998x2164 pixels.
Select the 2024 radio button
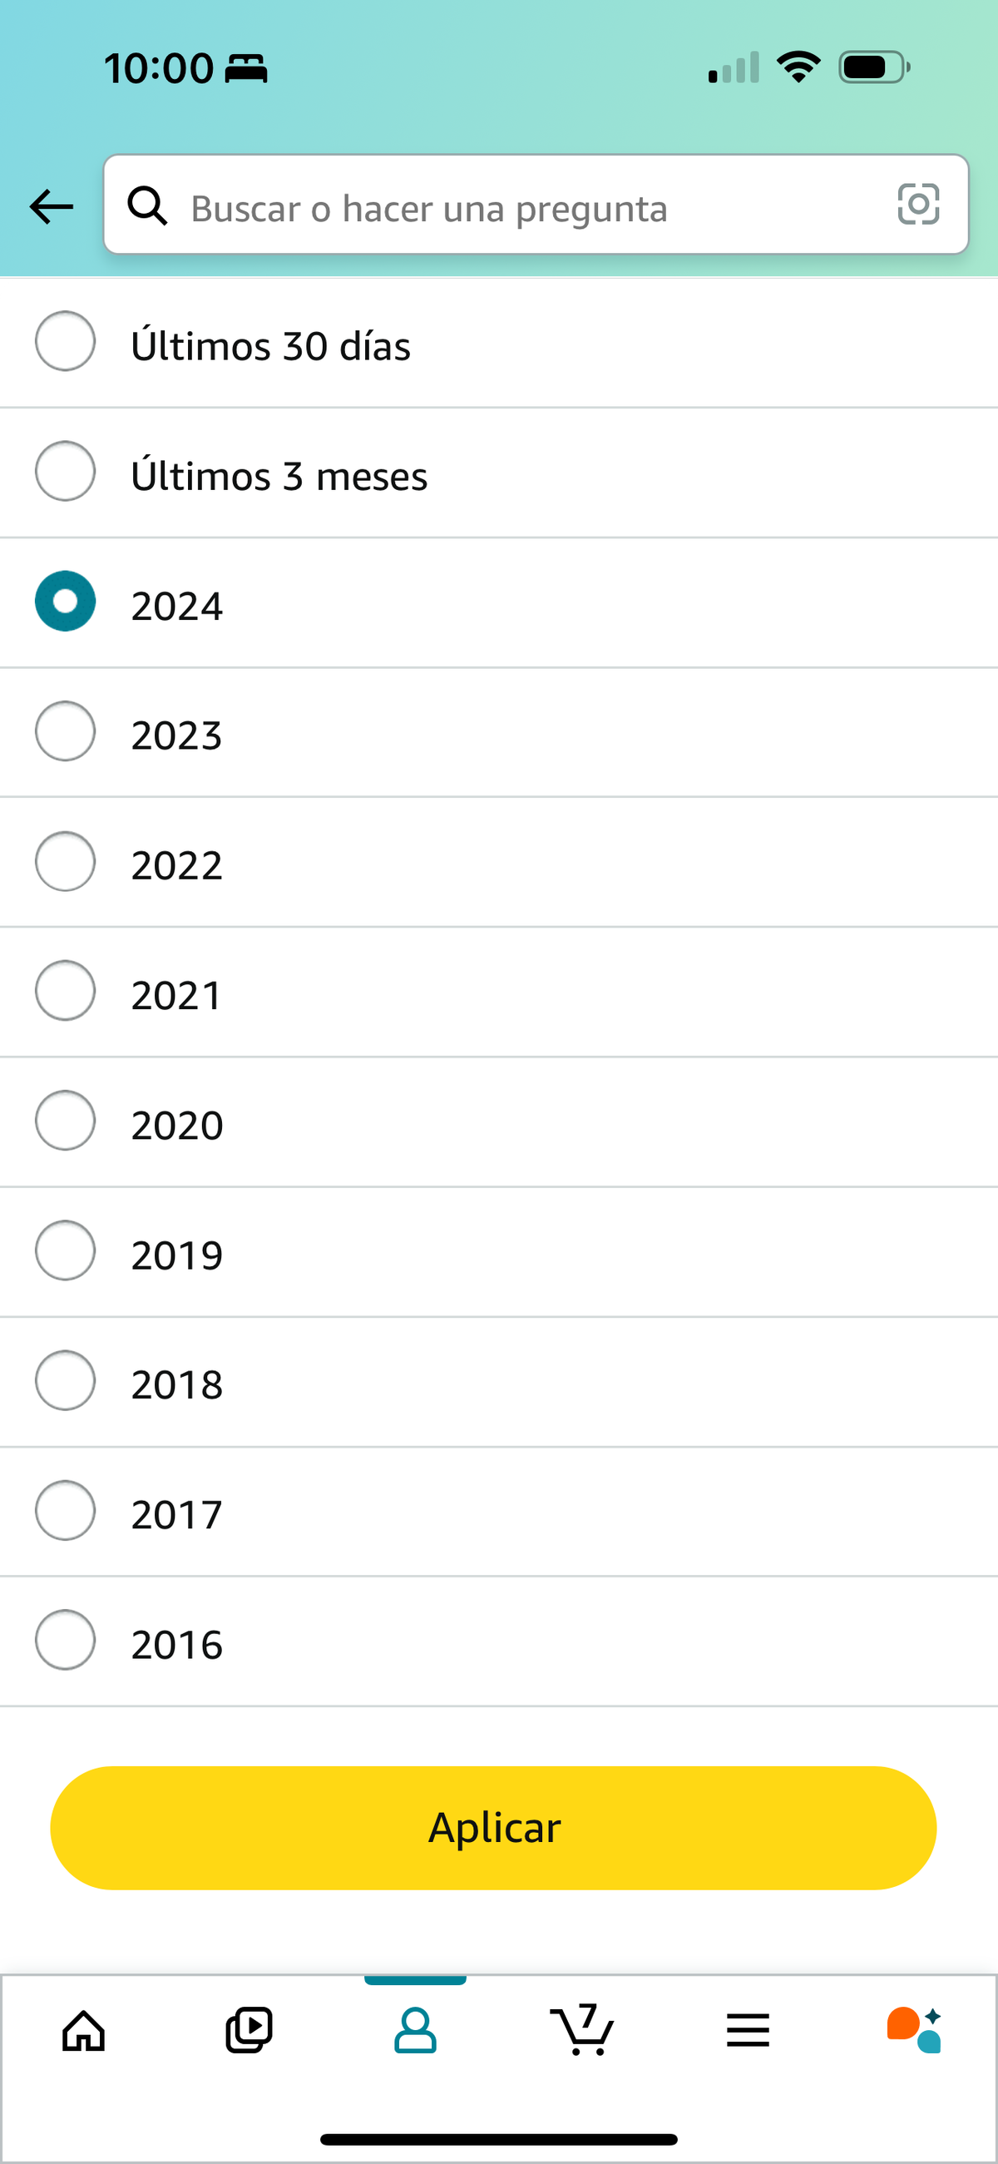65,602
